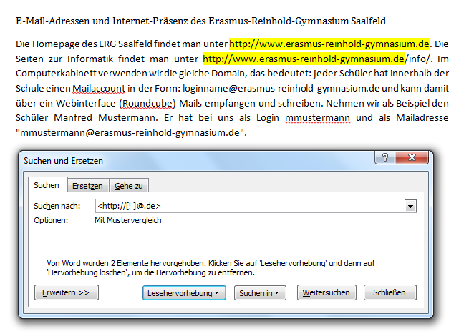Click the first highlighted homepage URL
Screen dimensions: 474x336
click(329, 44)
